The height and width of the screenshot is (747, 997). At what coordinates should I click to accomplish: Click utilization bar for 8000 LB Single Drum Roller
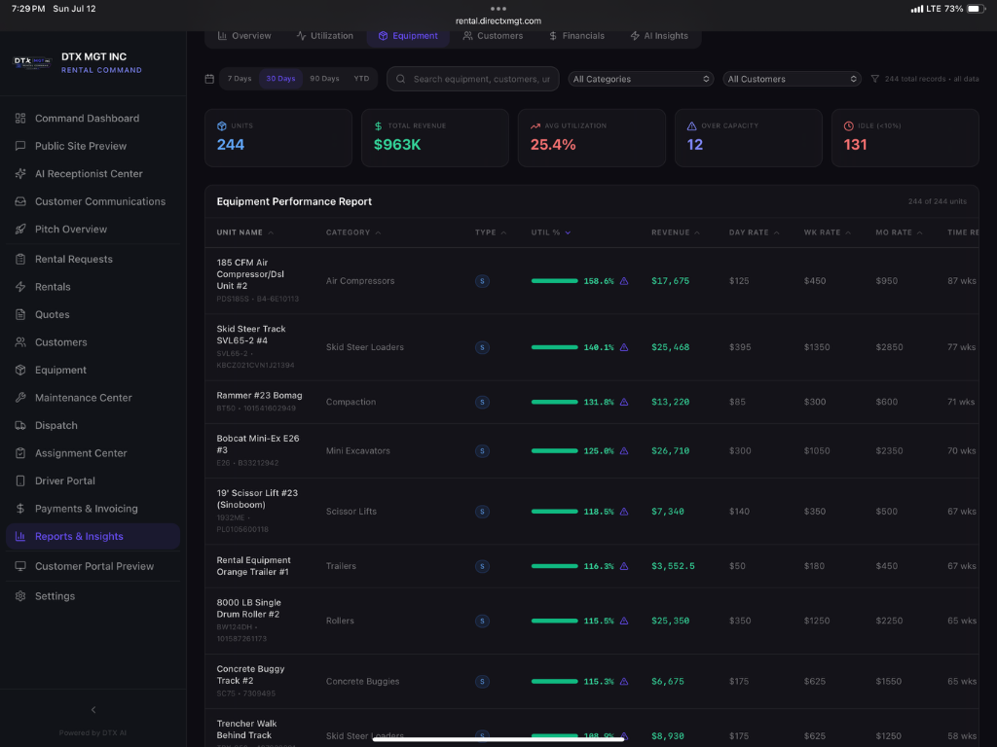[554, 622]
